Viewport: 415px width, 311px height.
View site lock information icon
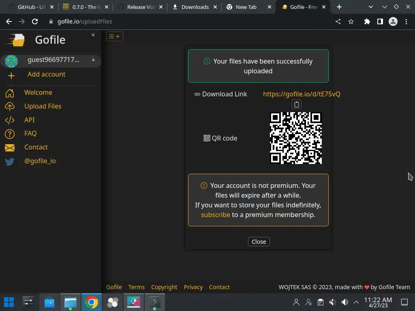click(51, 21)
